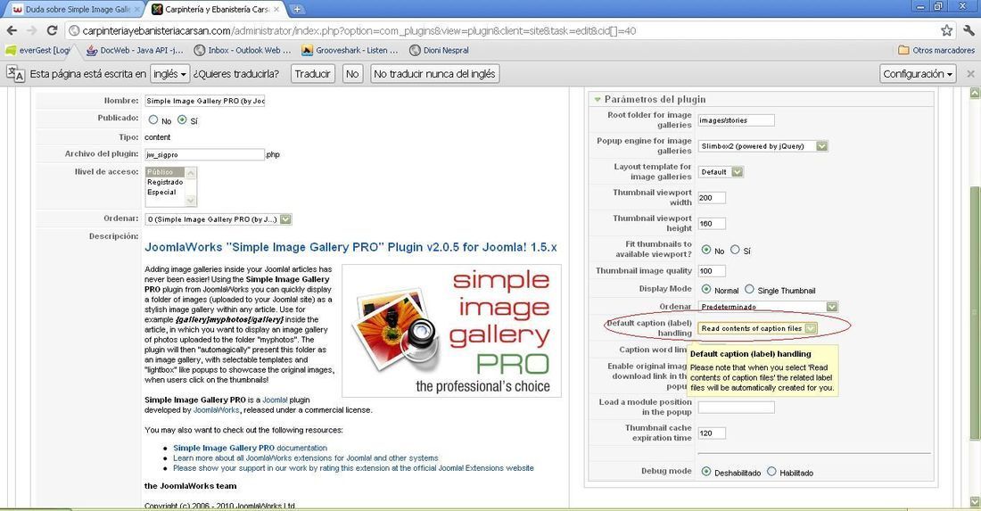Edit the Thumbnail viewport height field
This screenshot has height=511, width=981.
point(712,223)
